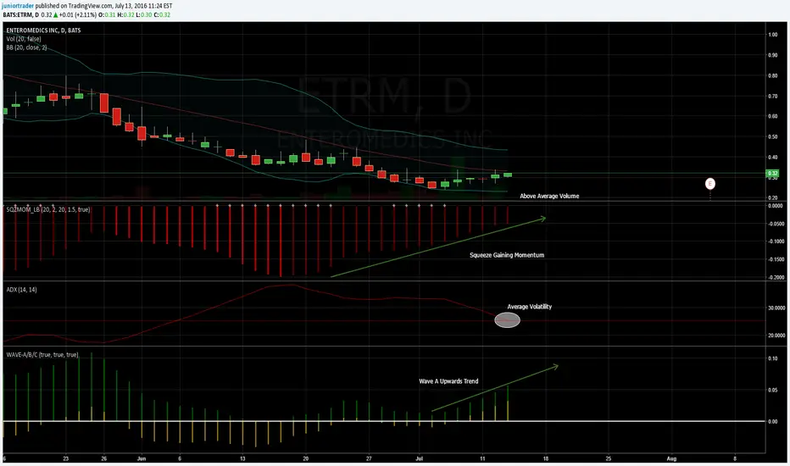The image size is (790, 466).
Task: Click the WAVE-A/B/C indicator legend
Action: [42, 355]
